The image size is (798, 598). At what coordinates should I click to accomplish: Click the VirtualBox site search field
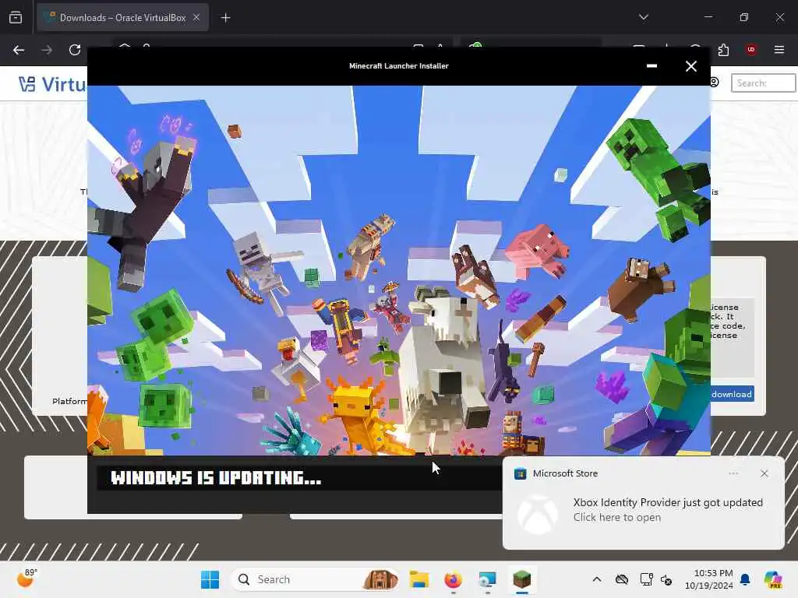coord(763,83)
